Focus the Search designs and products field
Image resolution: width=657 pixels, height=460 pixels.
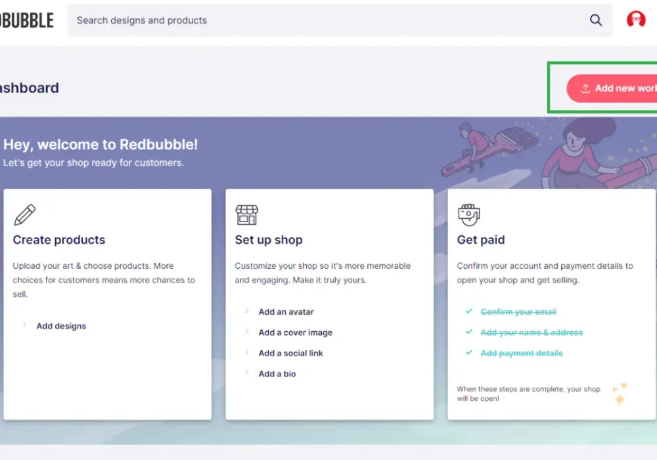[340, 20]
